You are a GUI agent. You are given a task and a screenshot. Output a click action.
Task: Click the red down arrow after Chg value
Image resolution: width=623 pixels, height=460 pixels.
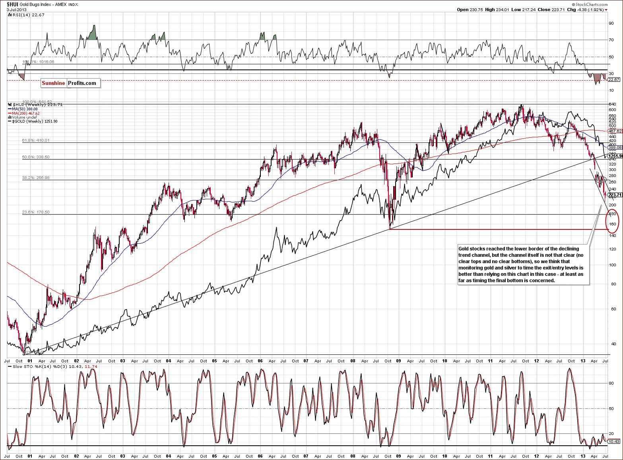click(x=606, y=10)
